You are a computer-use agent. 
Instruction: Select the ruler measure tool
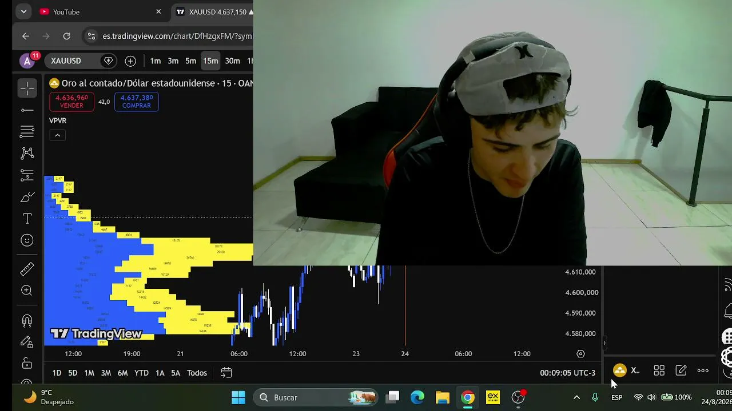(27, 269)
